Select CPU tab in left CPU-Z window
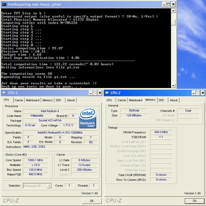This screenshot has width=206, height=206. click(x=6, y=100)
